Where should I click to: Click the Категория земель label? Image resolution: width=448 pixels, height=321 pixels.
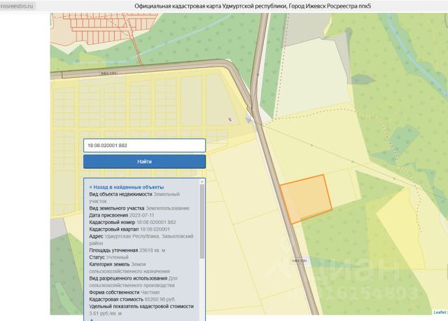tap(109, 264)
